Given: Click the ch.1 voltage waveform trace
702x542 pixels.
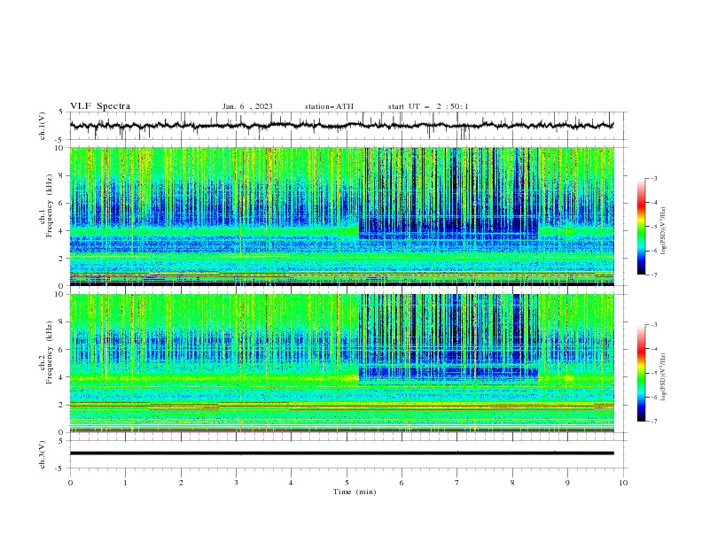Looking at the screenshot, I should click(341, 126).
